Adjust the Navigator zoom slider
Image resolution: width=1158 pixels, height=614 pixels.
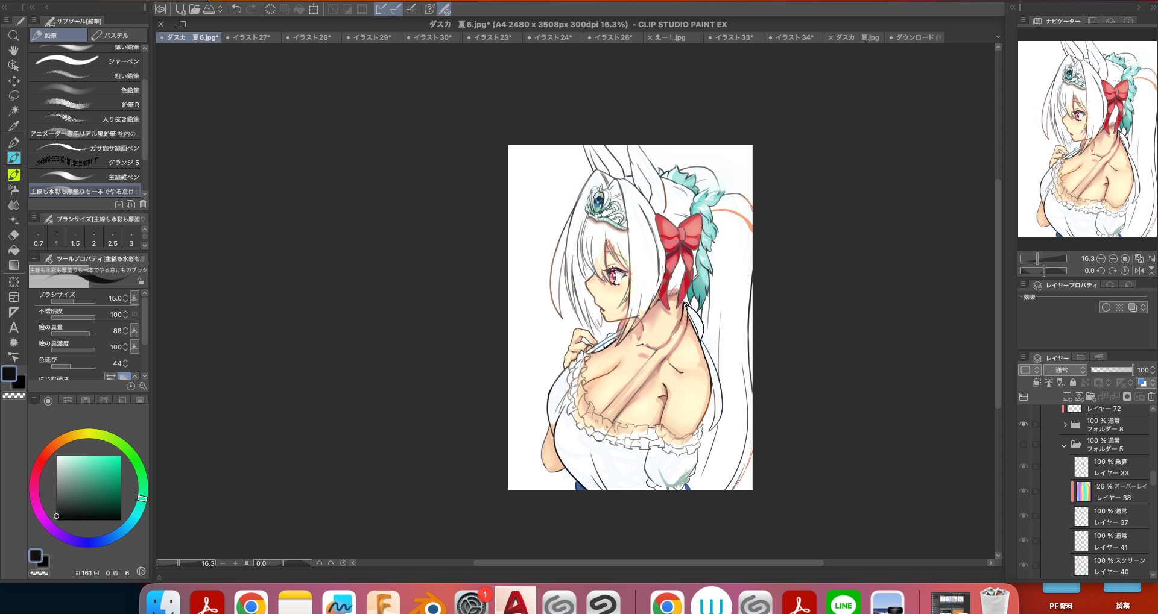[1043, 258]
